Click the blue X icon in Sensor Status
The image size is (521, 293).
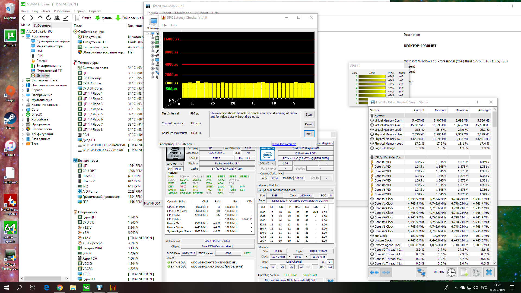point(489,272)
